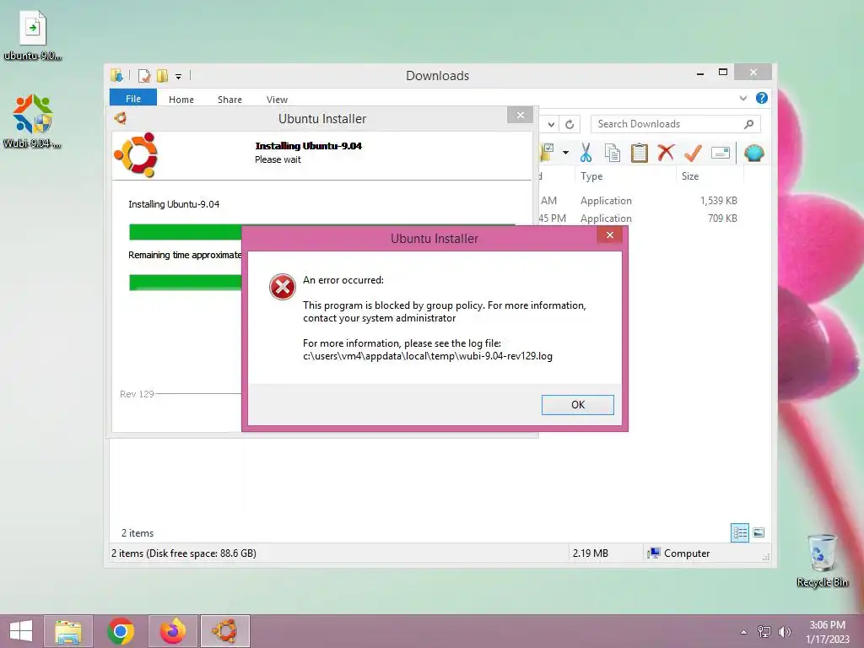
Task: Expand the ribbon with the chevron
Action: [742, 98]
